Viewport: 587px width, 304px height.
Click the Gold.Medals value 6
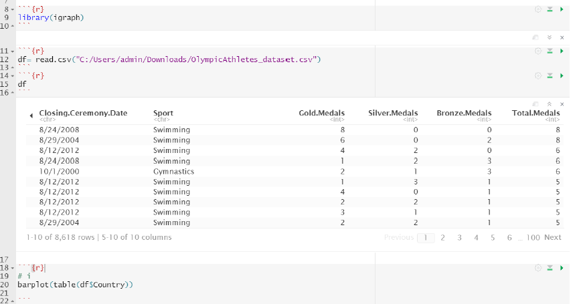click(343, 140)
